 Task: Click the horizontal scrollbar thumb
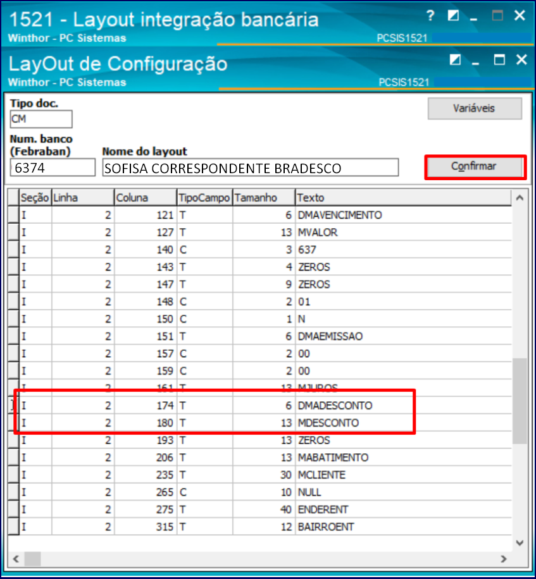pos(32,559)
